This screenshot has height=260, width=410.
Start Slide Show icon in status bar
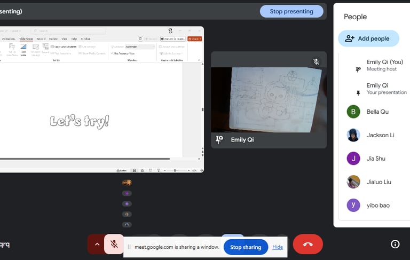point(159,170)
